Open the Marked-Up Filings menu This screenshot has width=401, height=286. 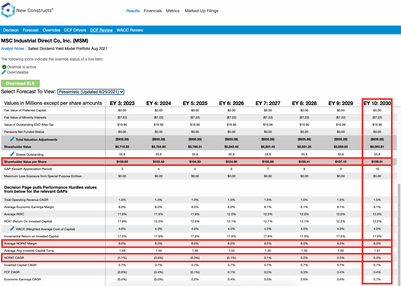(201, 11)
